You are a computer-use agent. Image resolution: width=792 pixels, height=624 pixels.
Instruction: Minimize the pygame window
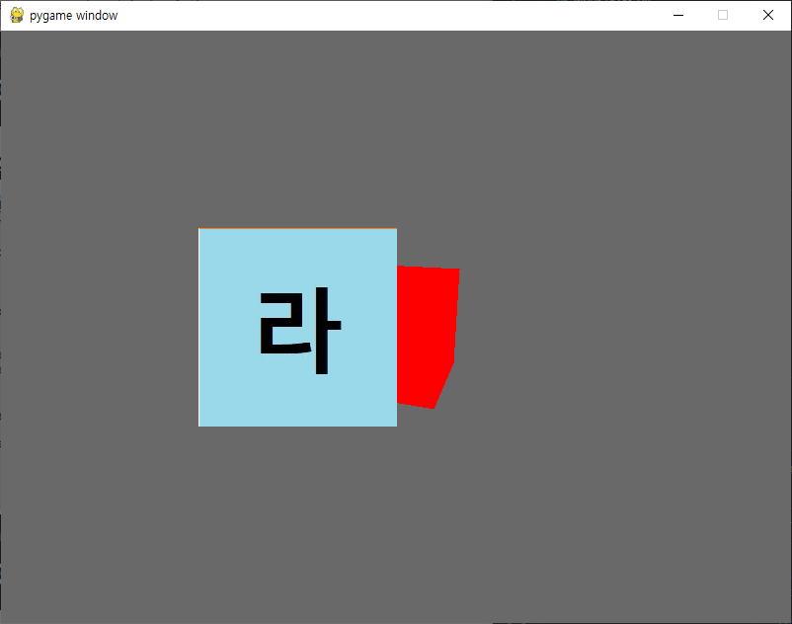pos(678,16)
